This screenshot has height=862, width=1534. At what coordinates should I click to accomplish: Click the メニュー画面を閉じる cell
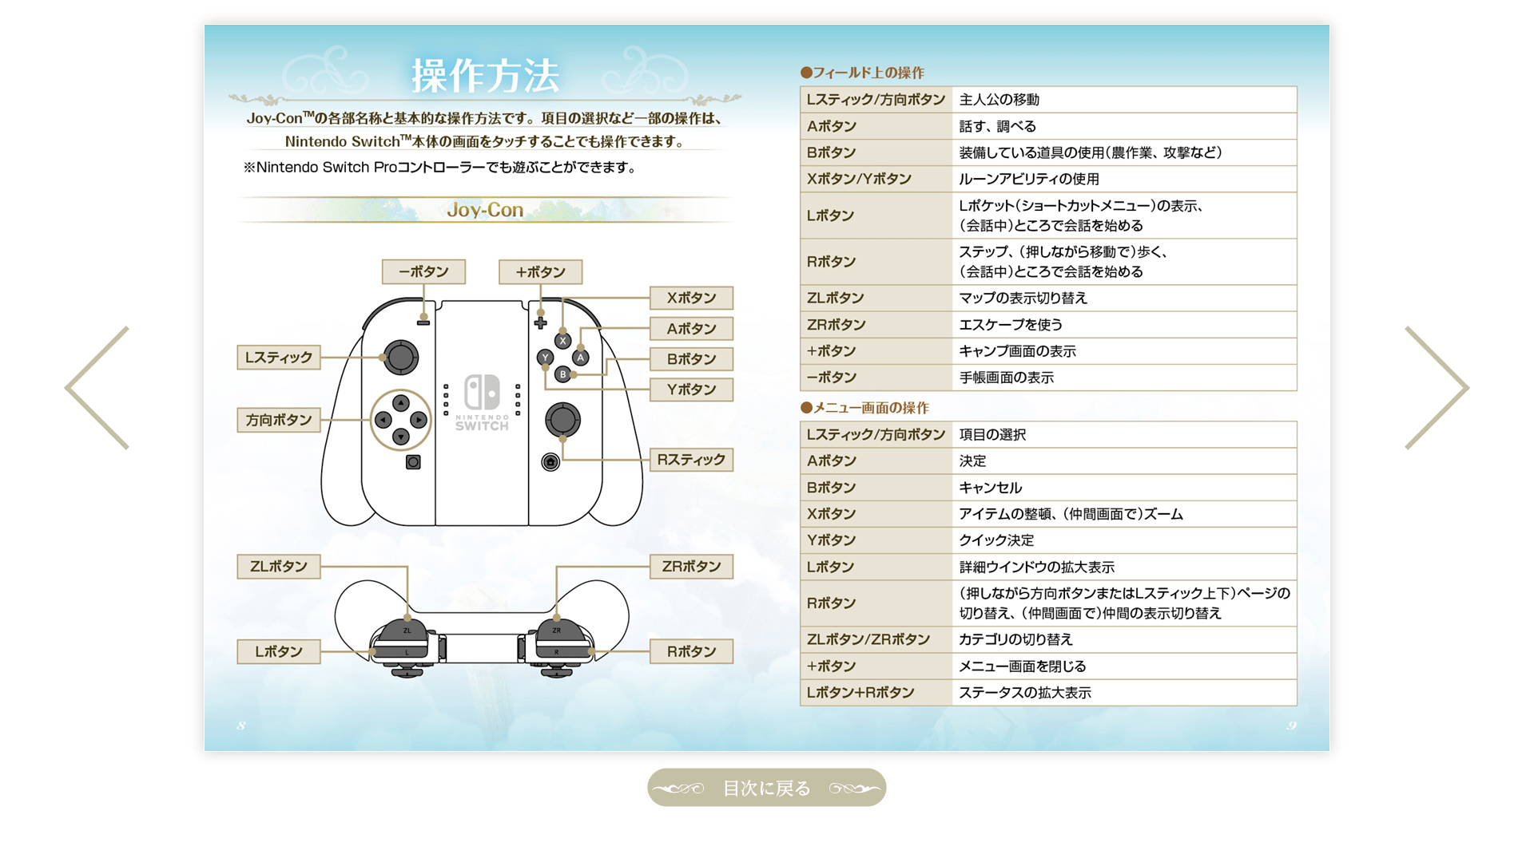[1124, 666]
